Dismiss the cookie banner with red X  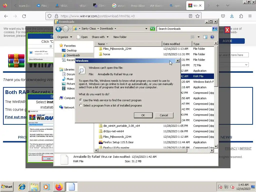pyautogui.click(x=227, y=30)
